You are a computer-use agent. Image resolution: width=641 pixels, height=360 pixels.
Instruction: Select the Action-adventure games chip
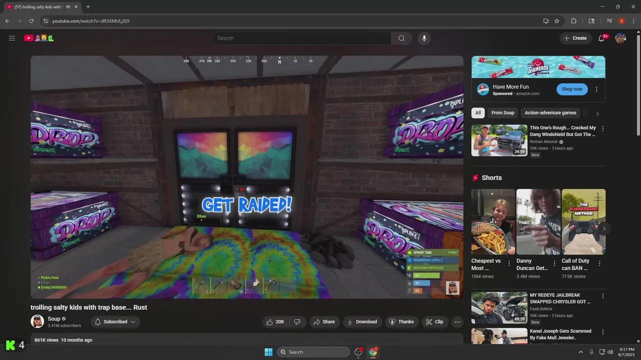[x=550, y=113]
